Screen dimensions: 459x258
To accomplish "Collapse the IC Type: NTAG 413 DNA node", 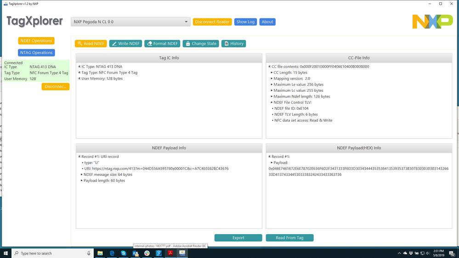I will pyautogui.click(x=79, y=67).
